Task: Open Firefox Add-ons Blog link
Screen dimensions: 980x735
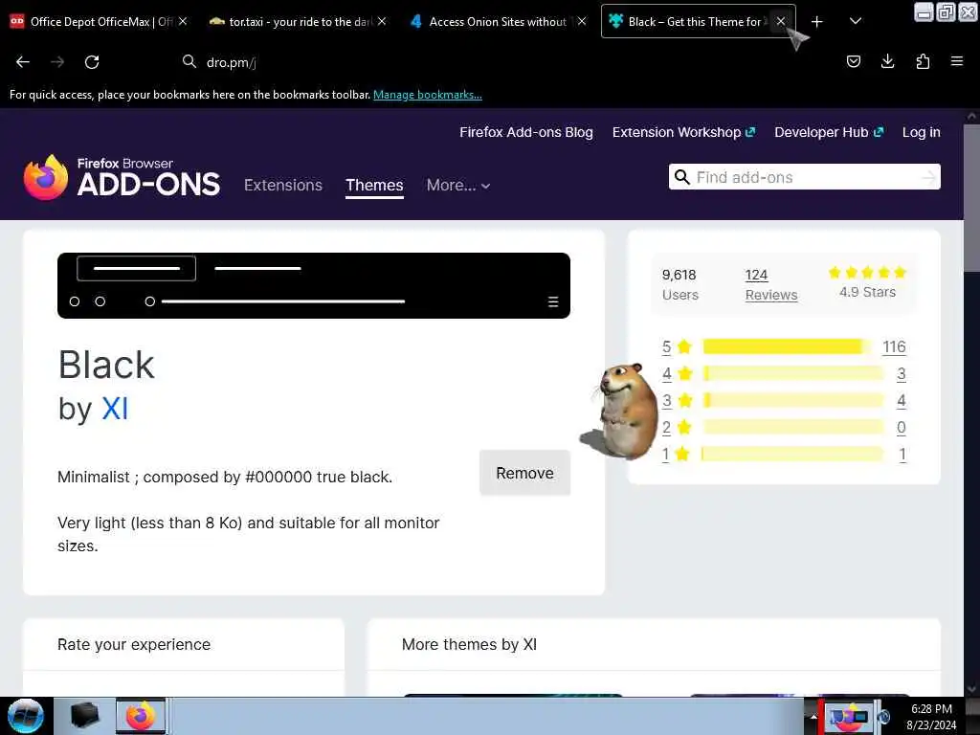Action: click(526, 132)
